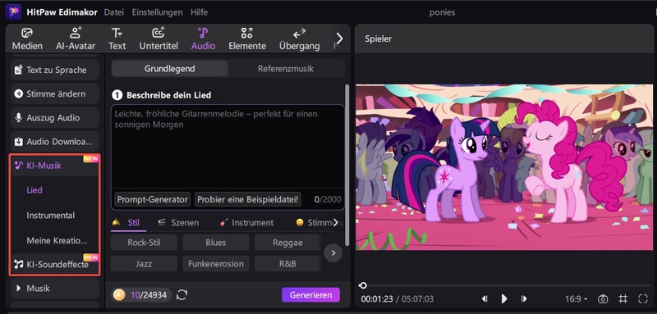Select Lied under KI-Musik
Screen dimensions: 657x314
(x=34, y=190)
